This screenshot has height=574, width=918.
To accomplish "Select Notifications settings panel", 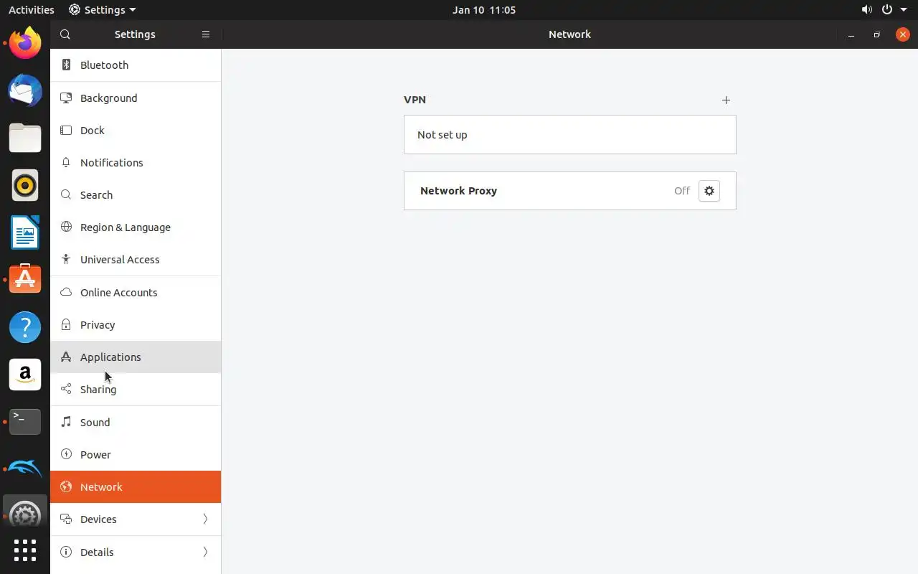I will [x=136, y=162].
